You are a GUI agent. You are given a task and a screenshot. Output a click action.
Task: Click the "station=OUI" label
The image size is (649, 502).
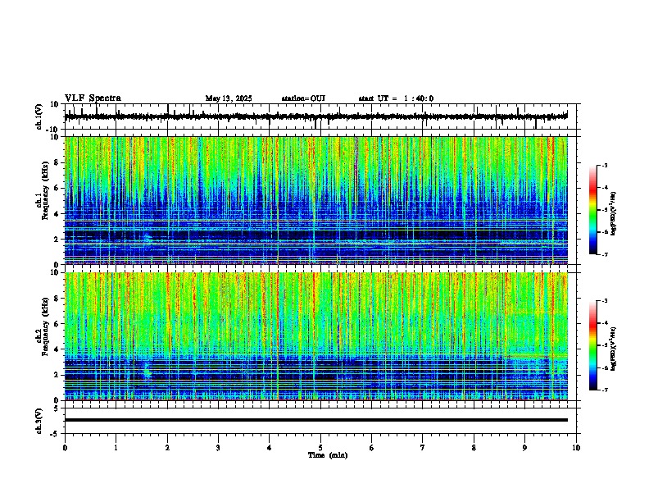tap(303, 98)
